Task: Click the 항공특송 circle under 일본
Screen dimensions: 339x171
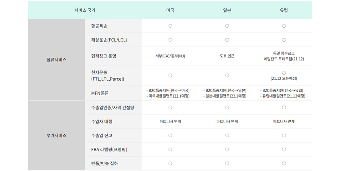Action: tap(227, 26)
